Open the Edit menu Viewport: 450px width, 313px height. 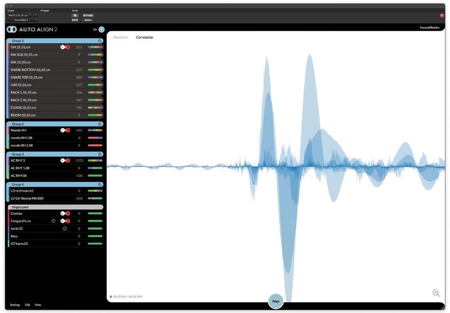click(27, 305)
